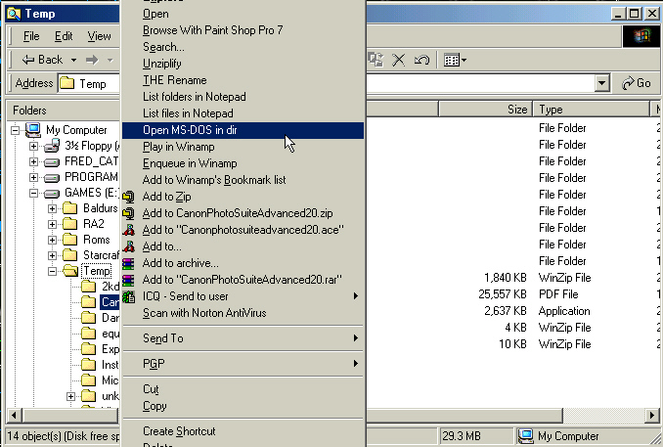Click WinZip icon beside Add to Zip
This screenshot has height=447, width=663.
point(128,197)
